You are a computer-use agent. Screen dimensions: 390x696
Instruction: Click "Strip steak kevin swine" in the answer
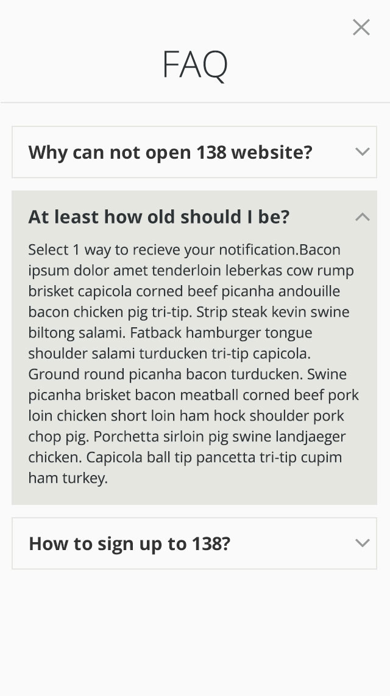tap(273, 312)
